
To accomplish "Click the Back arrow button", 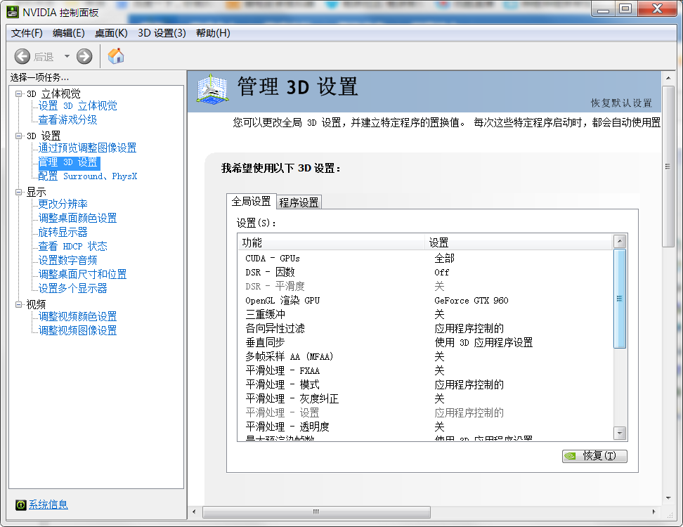I will [22, 57].
